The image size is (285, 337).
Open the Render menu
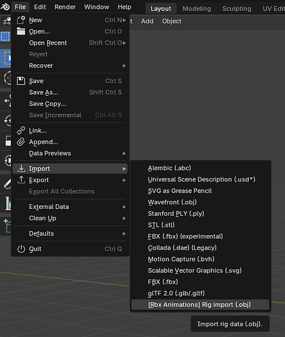point(65,7)
